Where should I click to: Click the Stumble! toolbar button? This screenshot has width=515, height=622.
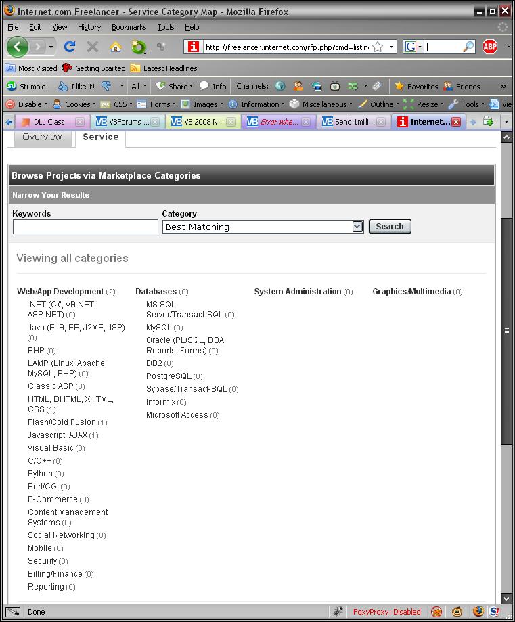click(x=27, y=86)
